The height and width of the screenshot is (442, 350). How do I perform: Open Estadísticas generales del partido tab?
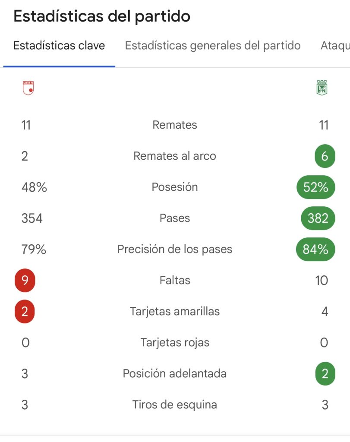[x=213, y=46]
